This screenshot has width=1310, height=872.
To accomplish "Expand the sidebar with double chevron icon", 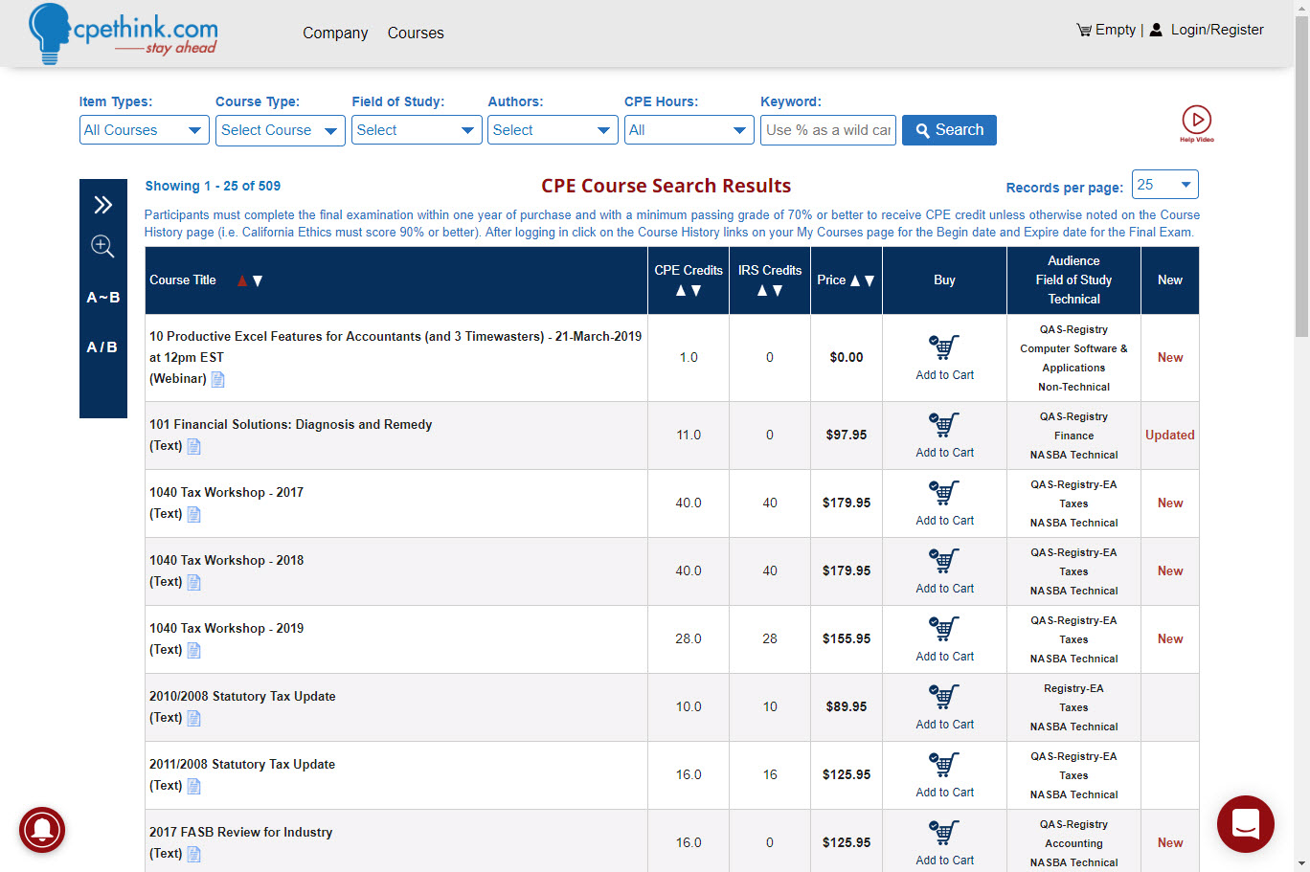I will coord(103,205).
